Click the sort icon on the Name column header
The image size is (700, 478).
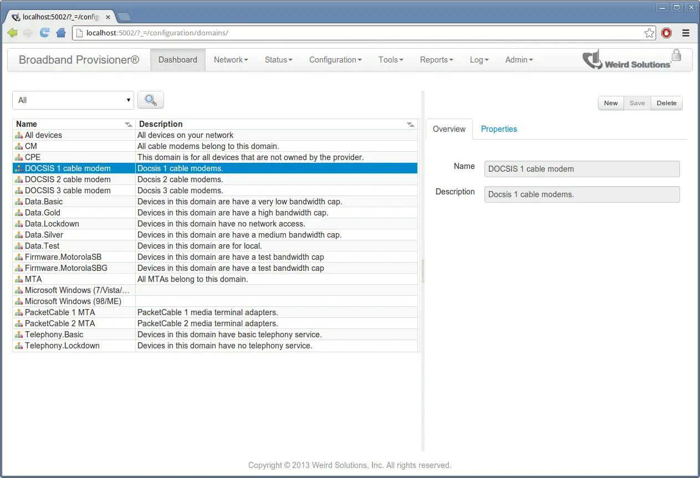(x=128, y=124)
